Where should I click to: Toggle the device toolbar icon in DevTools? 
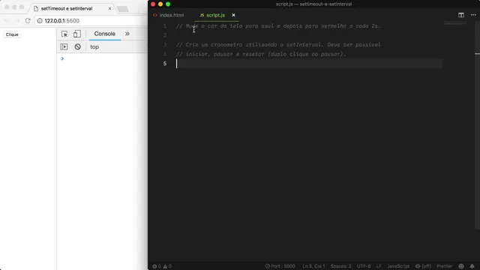coord(77,34)
